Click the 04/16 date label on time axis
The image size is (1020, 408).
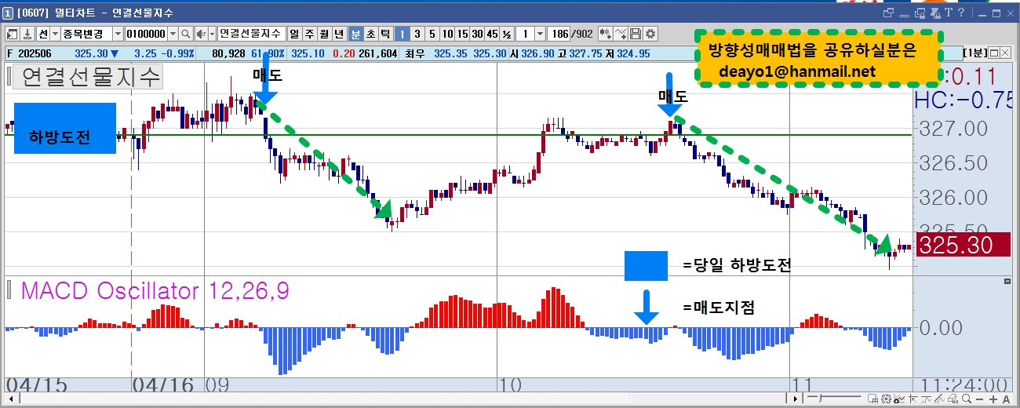point(163,384)
